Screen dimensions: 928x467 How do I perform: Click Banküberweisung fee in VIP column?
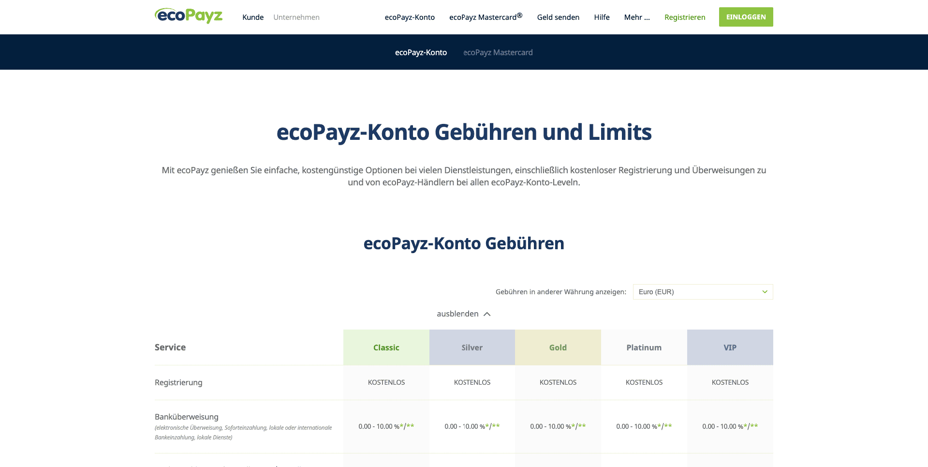pos(730,426)
